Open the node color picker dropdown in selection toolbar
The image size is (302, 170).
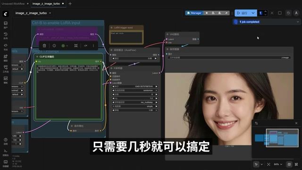pyautogui.click(x=65, y=46)
